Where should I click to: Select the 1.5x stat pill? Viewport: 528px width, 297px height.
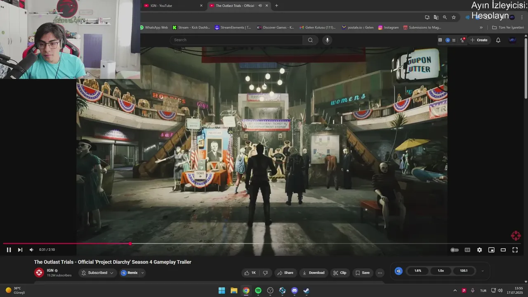tap(441, 271)
